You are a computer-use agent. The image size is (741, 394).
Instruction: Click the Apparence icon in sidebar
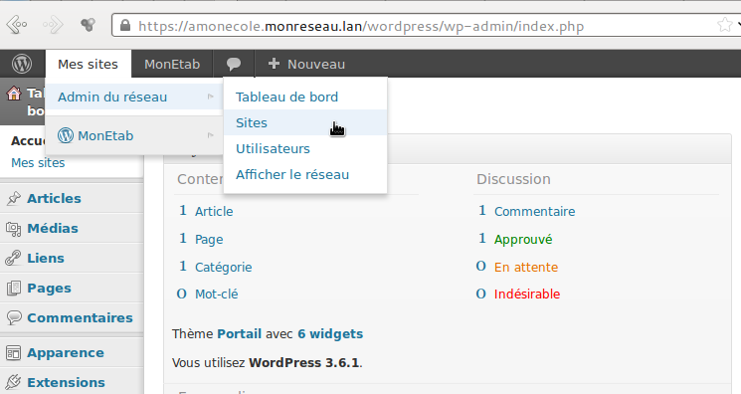point(14,353)
